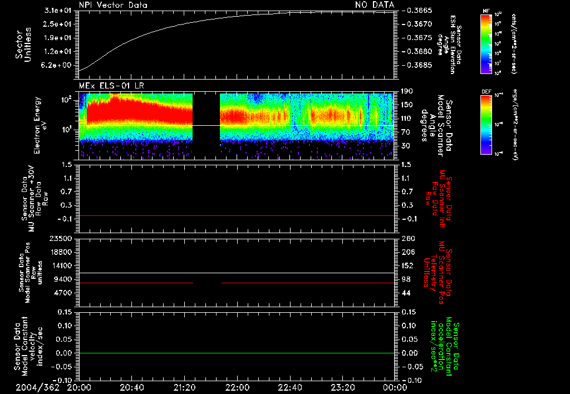Click the 20:40 time axis label
Image resolution: width=570 pixels, height=394 pixels.
(x=132, y=387)
